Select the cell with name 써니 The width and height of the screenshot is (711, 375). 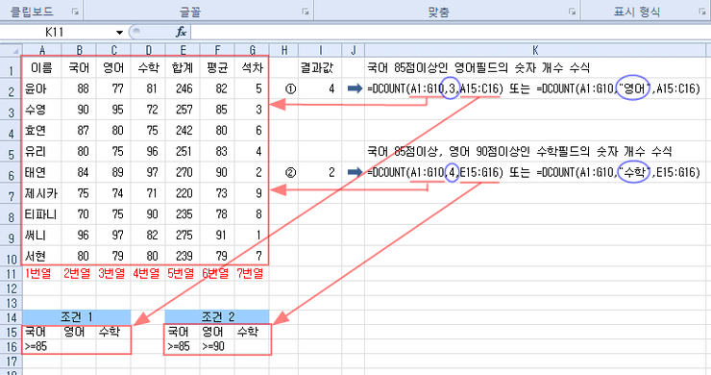(x=42, y=236)
